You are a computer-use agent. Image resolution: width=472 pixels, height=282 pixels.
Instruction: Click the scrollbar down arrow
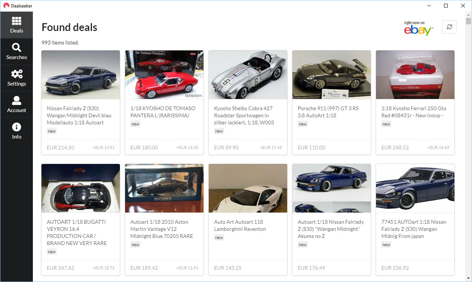[468, 278]
